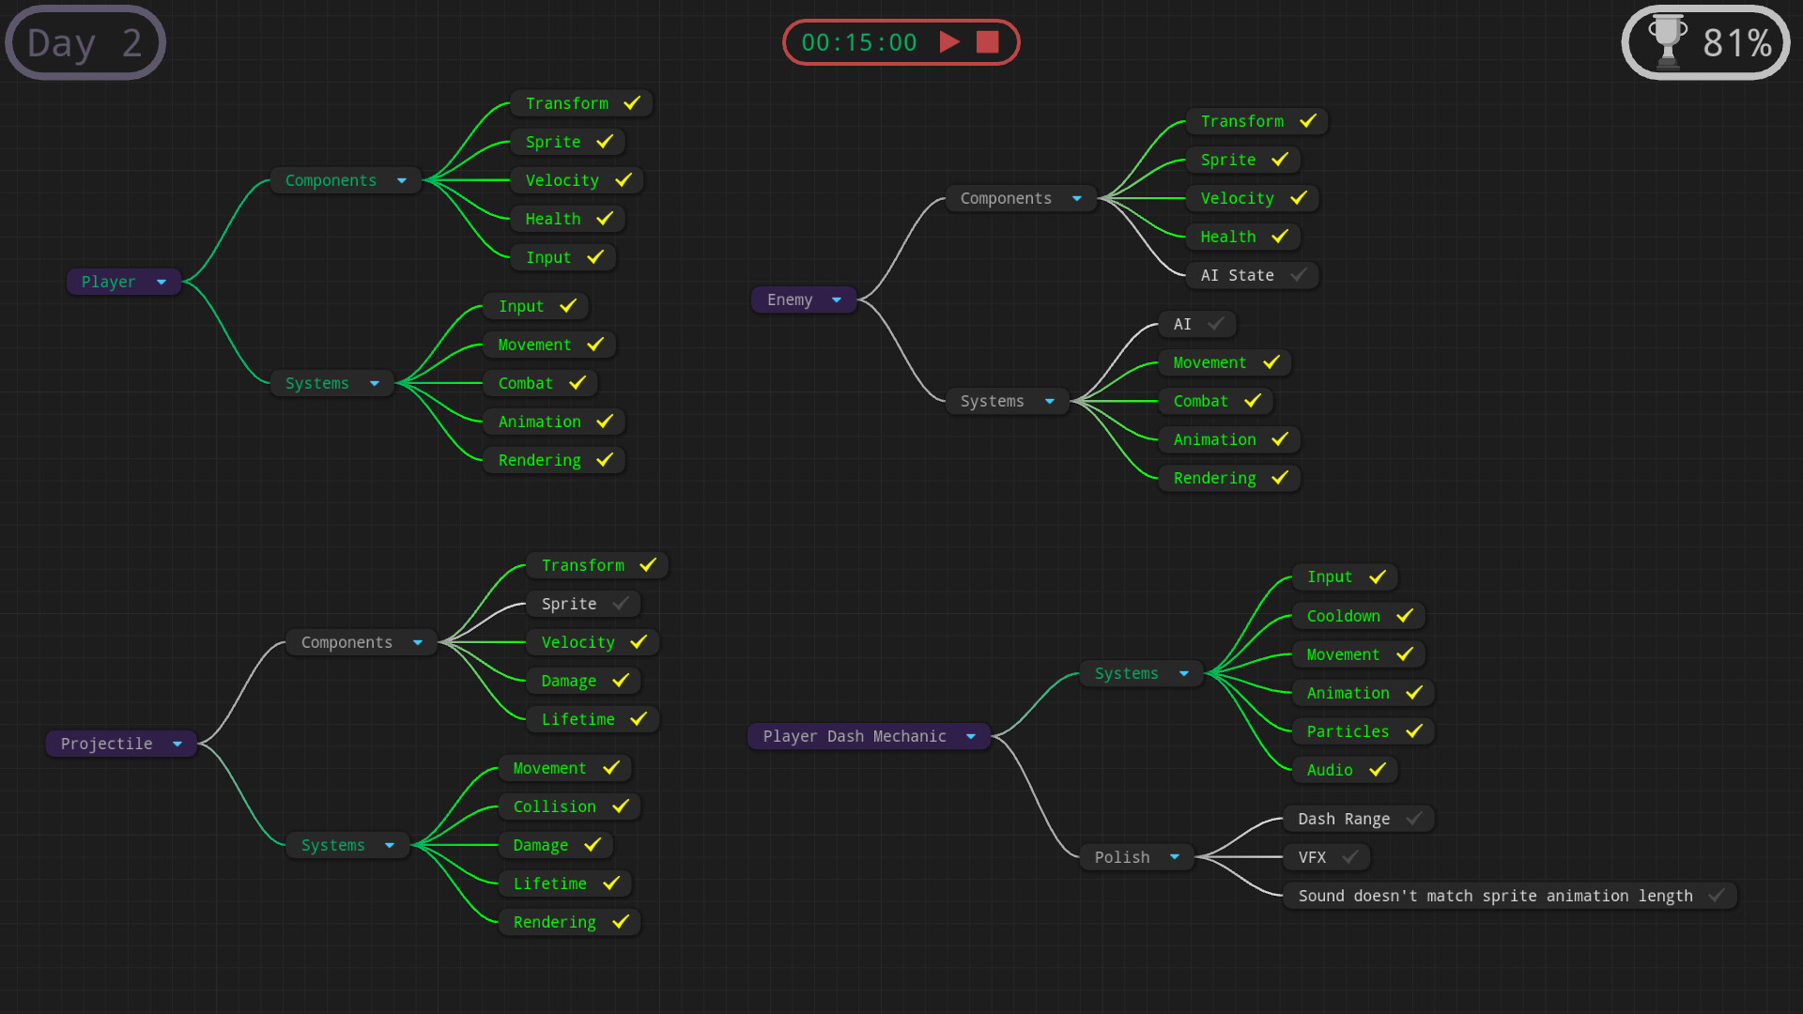Click Projectile Velocity label
The image size is (1803, 1014).
coord(578,642)
